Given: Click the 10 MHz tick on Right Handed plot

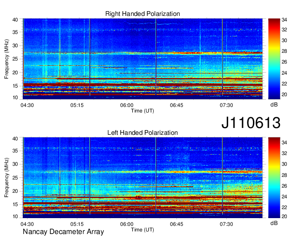Looking at the screenshot, I should (x=15, y=97).
